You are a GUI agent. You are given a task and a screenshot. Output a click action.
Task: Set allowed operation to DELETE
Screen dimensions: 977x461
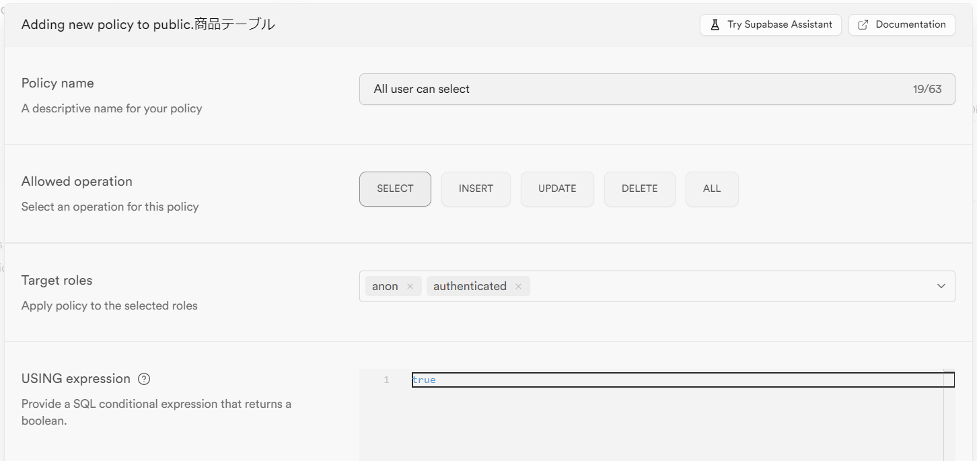click(639, 188)
